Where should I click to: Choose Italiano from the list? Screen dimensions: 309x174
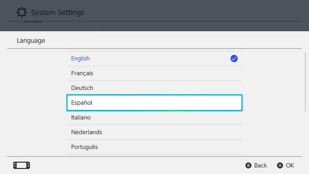coord(81,117)
